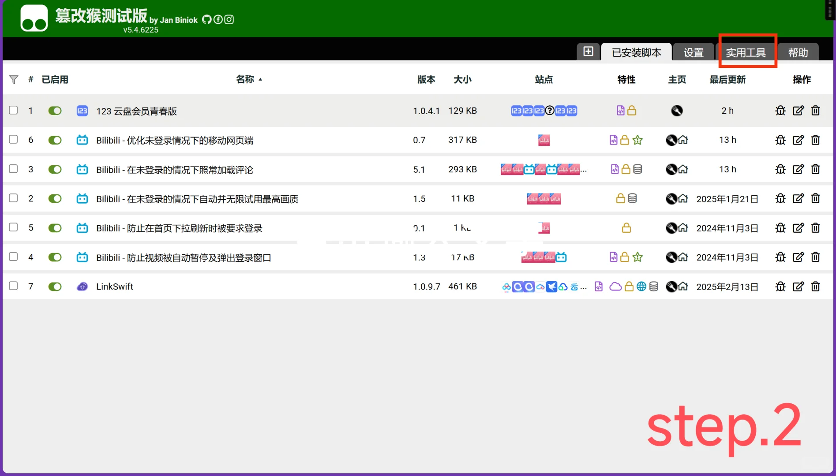This screenshot has width=836, height=476.
Task: Open the Instagram link icon in header
Action: (229, 19)
